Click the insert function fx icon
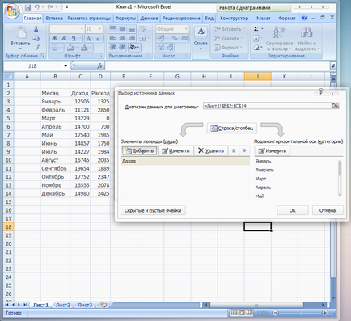 [x=99, y=65]
